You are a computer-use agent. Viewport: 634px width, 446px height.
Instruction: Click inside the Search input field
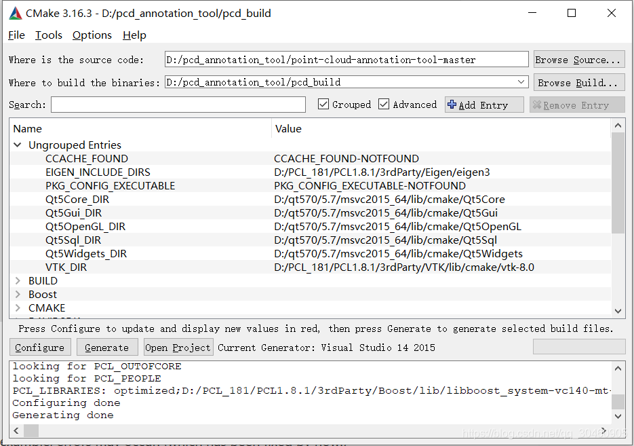[x=178, y=105]
